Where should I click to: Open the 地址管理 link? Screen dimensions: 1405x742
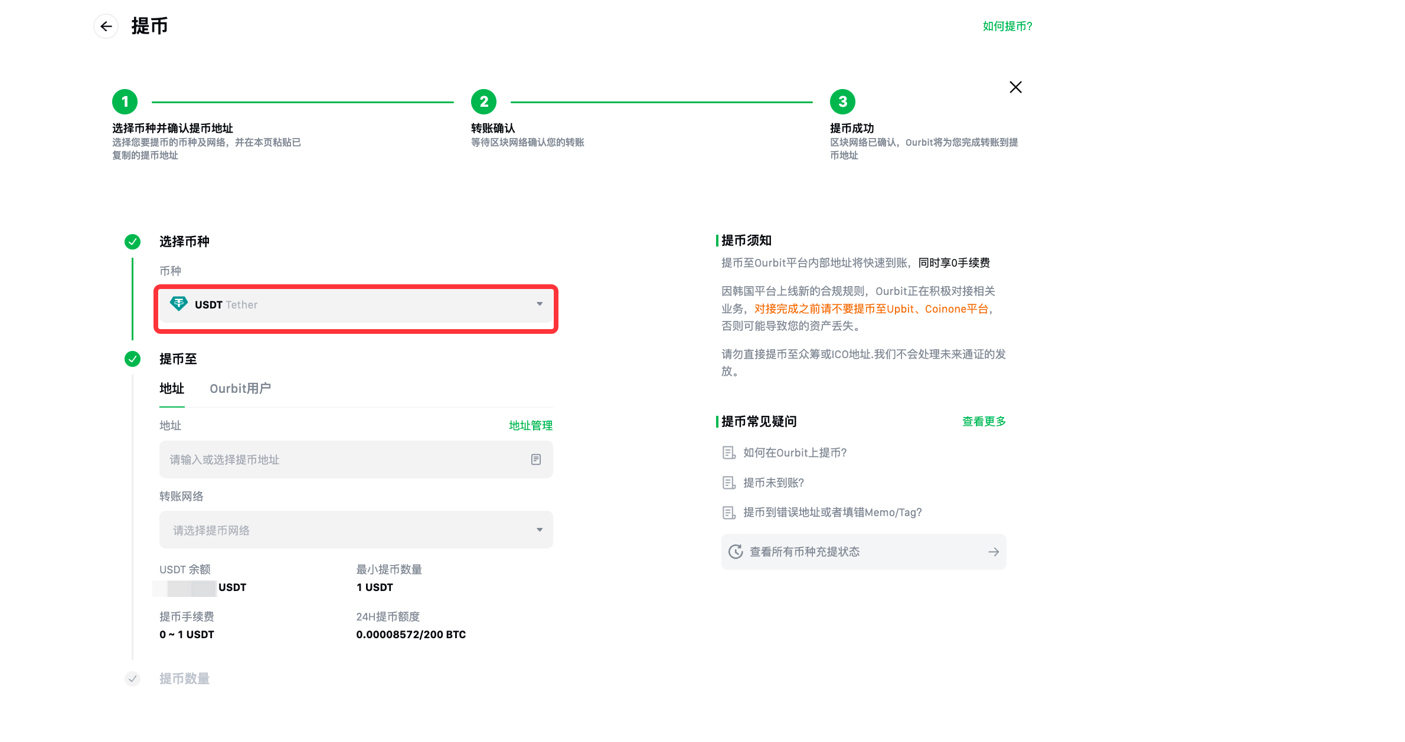point(530,425)
